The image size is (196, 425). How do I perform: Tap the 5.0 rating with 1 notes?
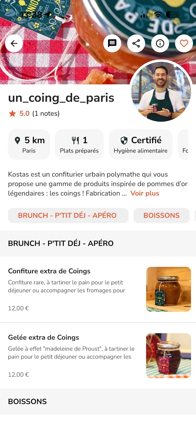pos(33,113)
